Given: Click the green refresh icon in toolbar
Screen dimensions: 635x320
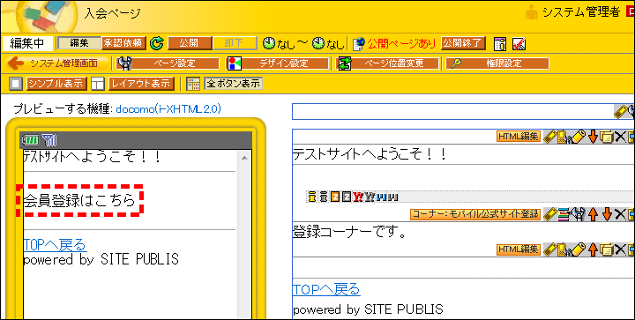Looking at the screenshot, I should pos(156,43).
